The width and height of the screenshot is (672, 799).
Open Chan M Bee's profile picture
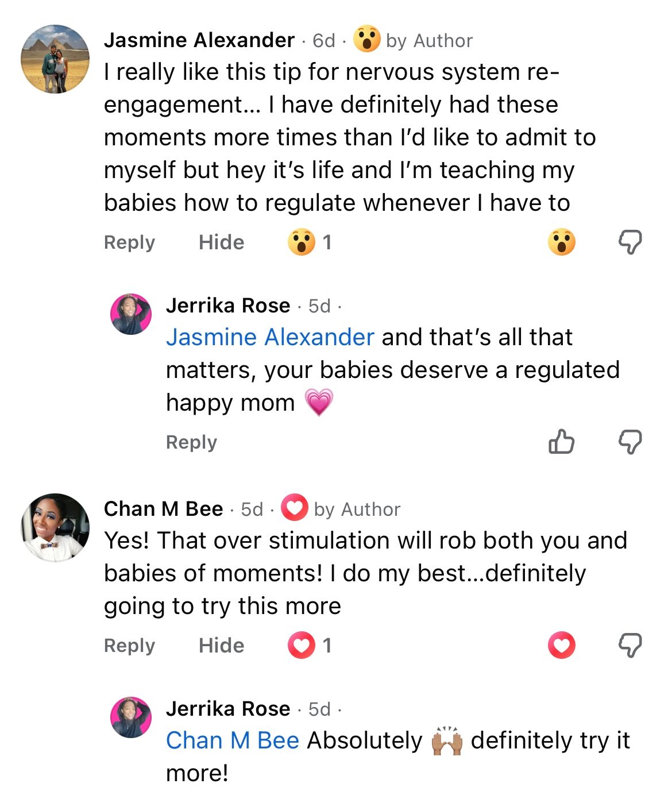55,527
